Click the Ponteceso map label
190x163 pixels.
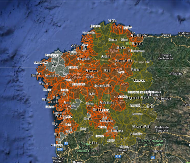coord(52,55)
